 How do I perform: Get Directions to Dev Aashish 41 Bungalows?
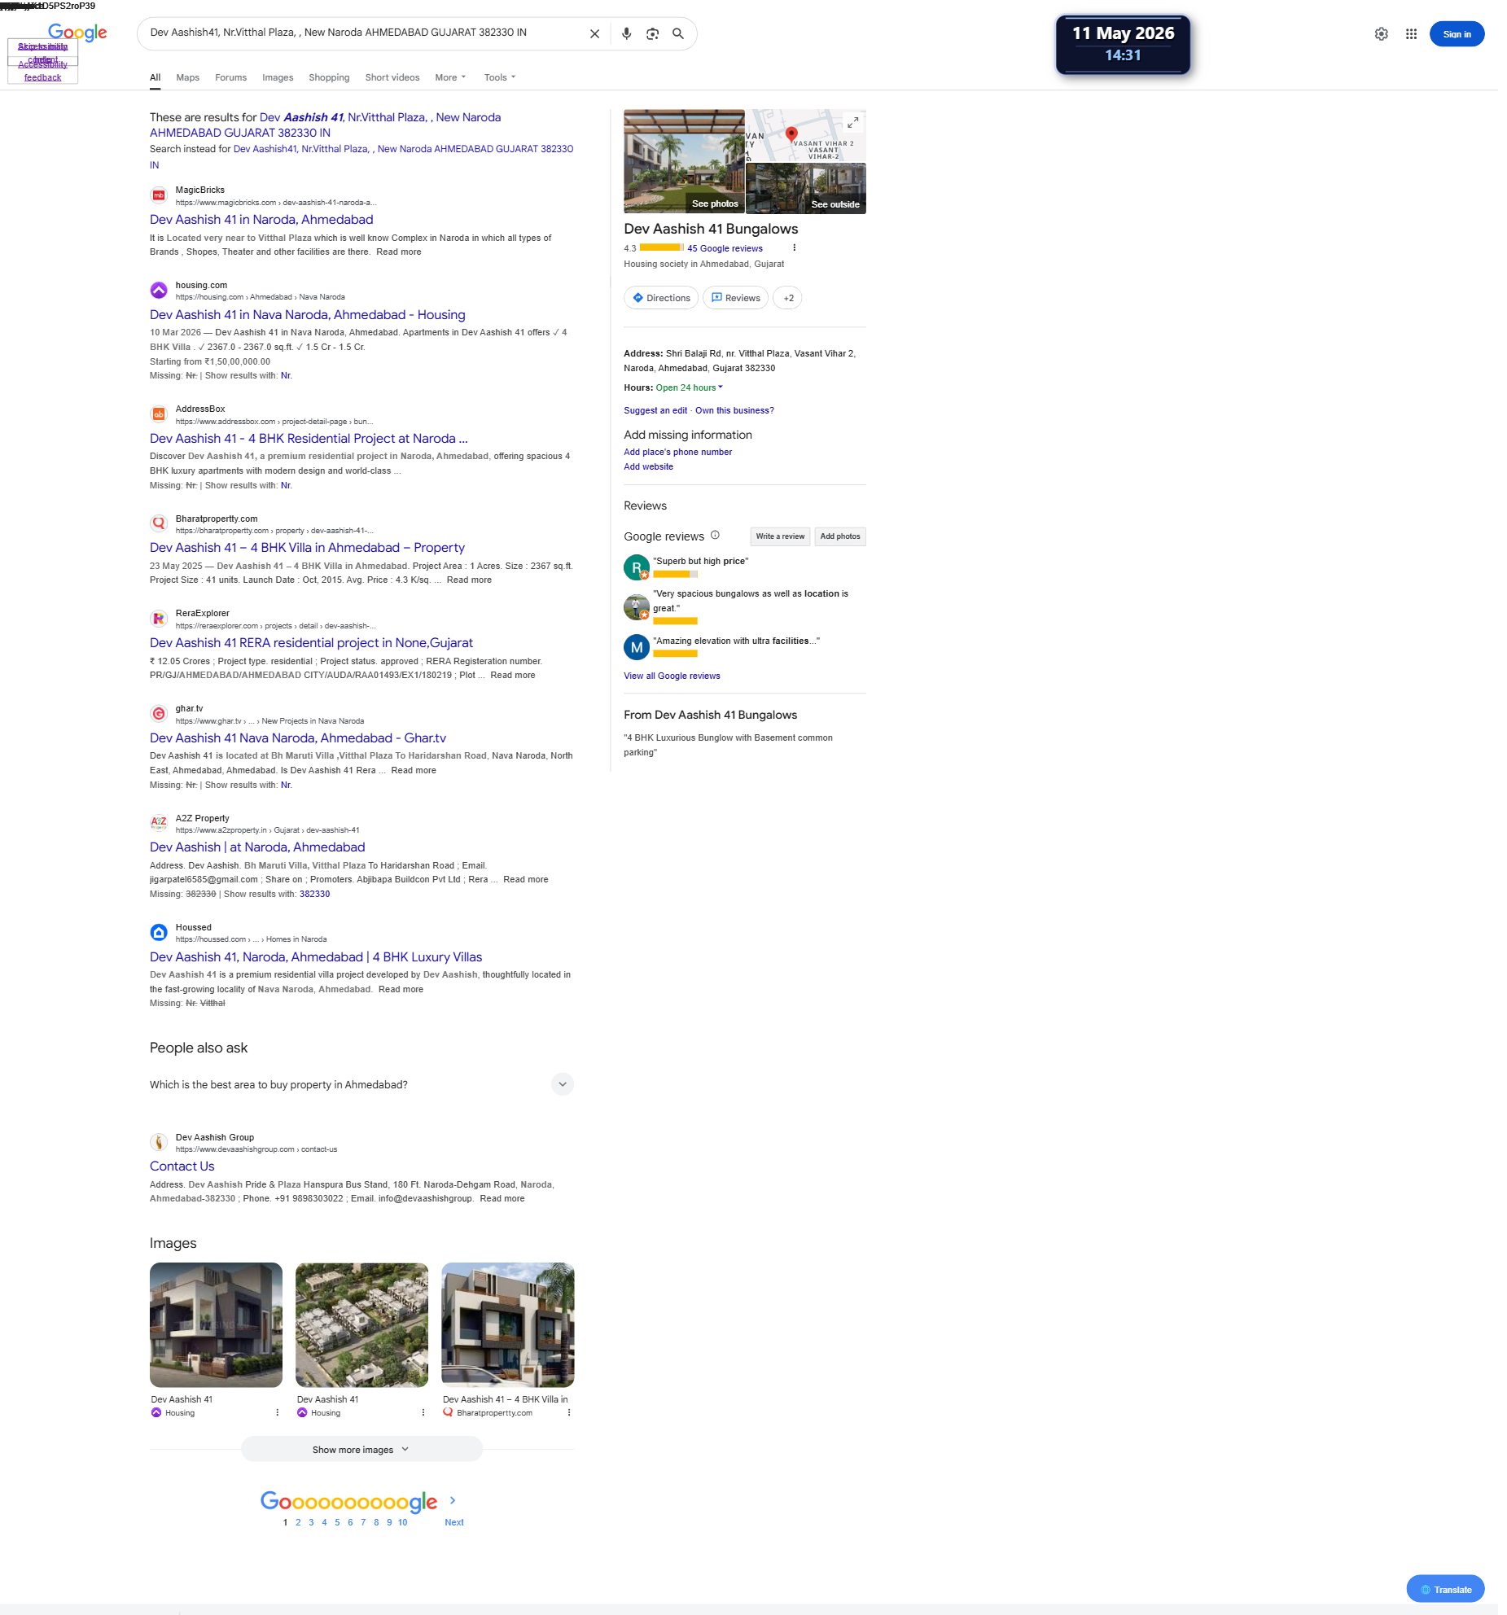click(661, 298)
